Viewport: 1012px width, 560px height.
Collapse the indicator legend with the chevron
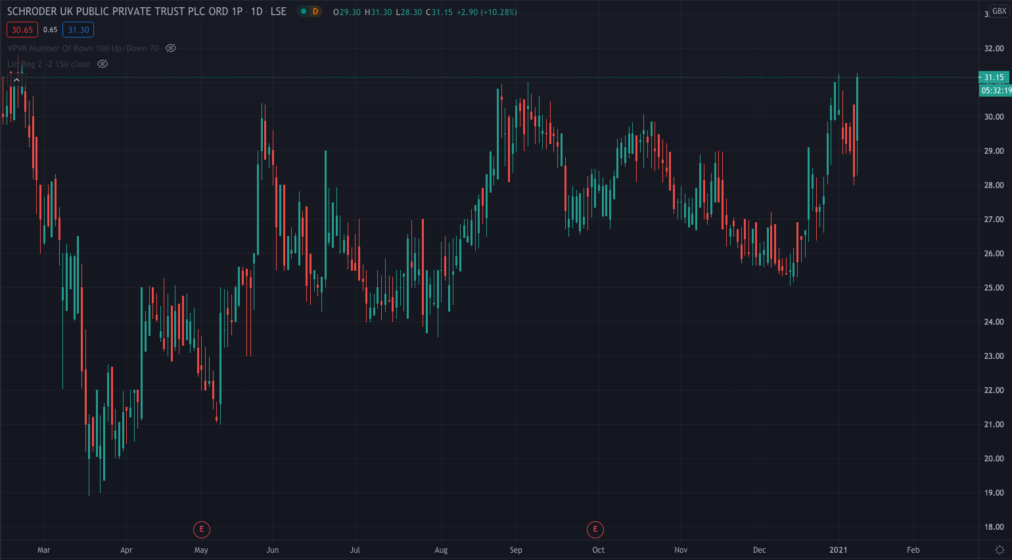pyautogui.click(x=16, y=80)
